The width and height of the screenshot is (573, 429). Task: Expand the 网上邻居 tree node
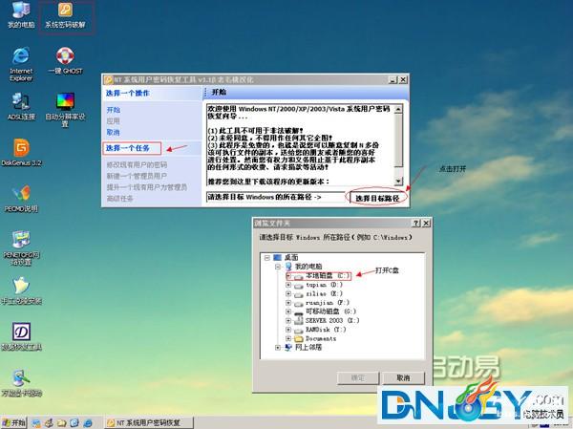coord(278,348)
